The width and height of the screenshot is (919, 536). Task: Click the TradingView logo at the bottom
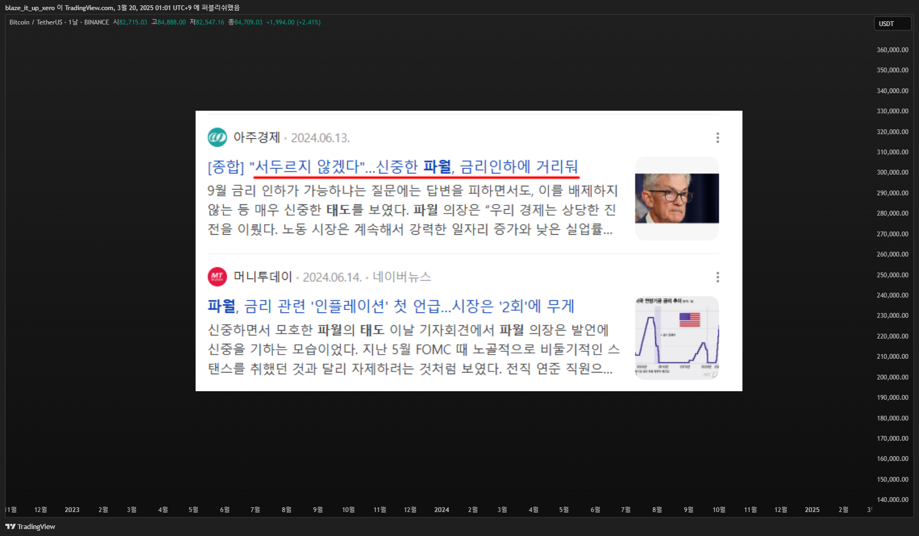pos(30,526)
